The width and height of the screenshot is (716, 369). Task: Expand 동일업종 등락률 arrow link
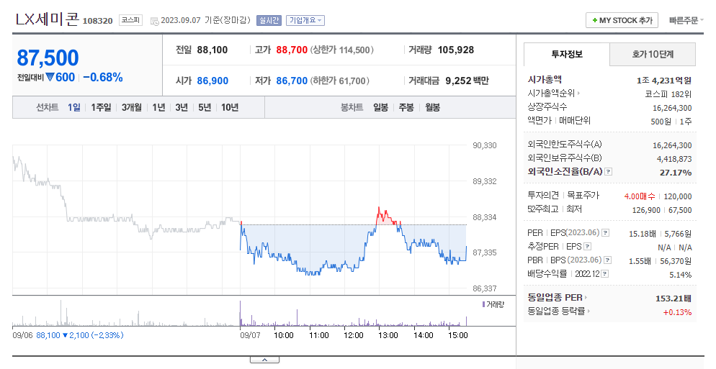pos(589,311)
